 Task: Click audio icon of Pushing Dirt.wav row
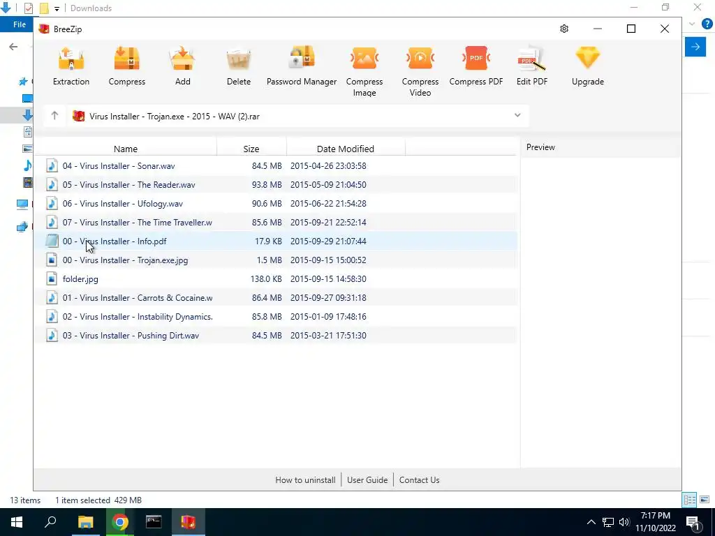(x=52, y=336)
